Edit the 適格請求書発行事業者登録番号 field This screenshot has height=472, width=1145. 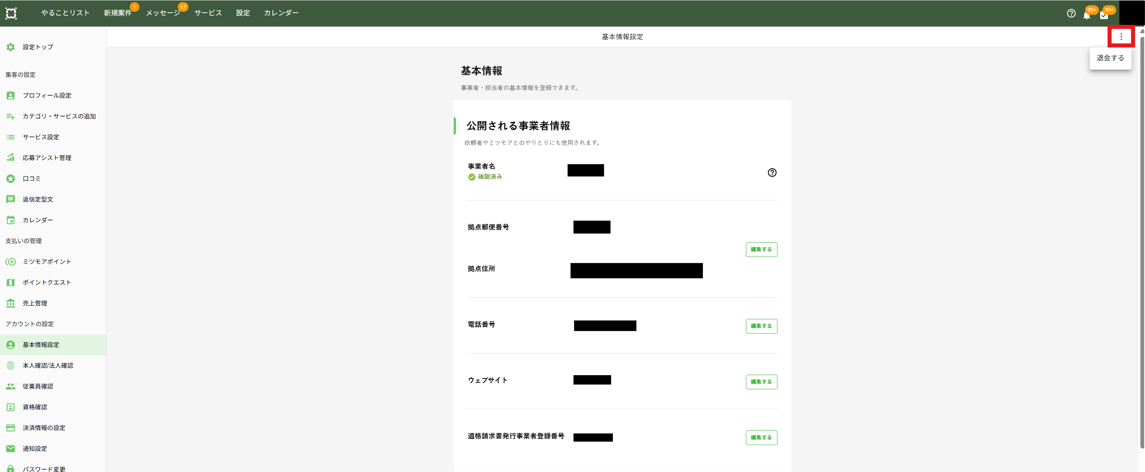point(761,438)
